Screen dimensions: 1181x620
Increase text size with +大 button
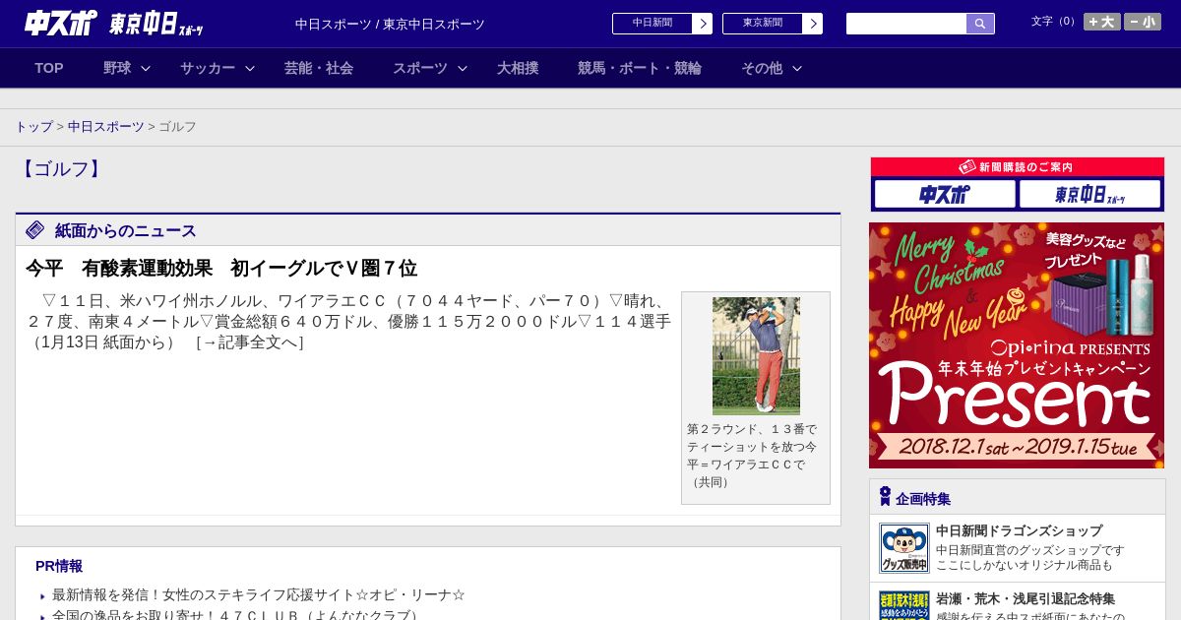(x=1102, y=22)
